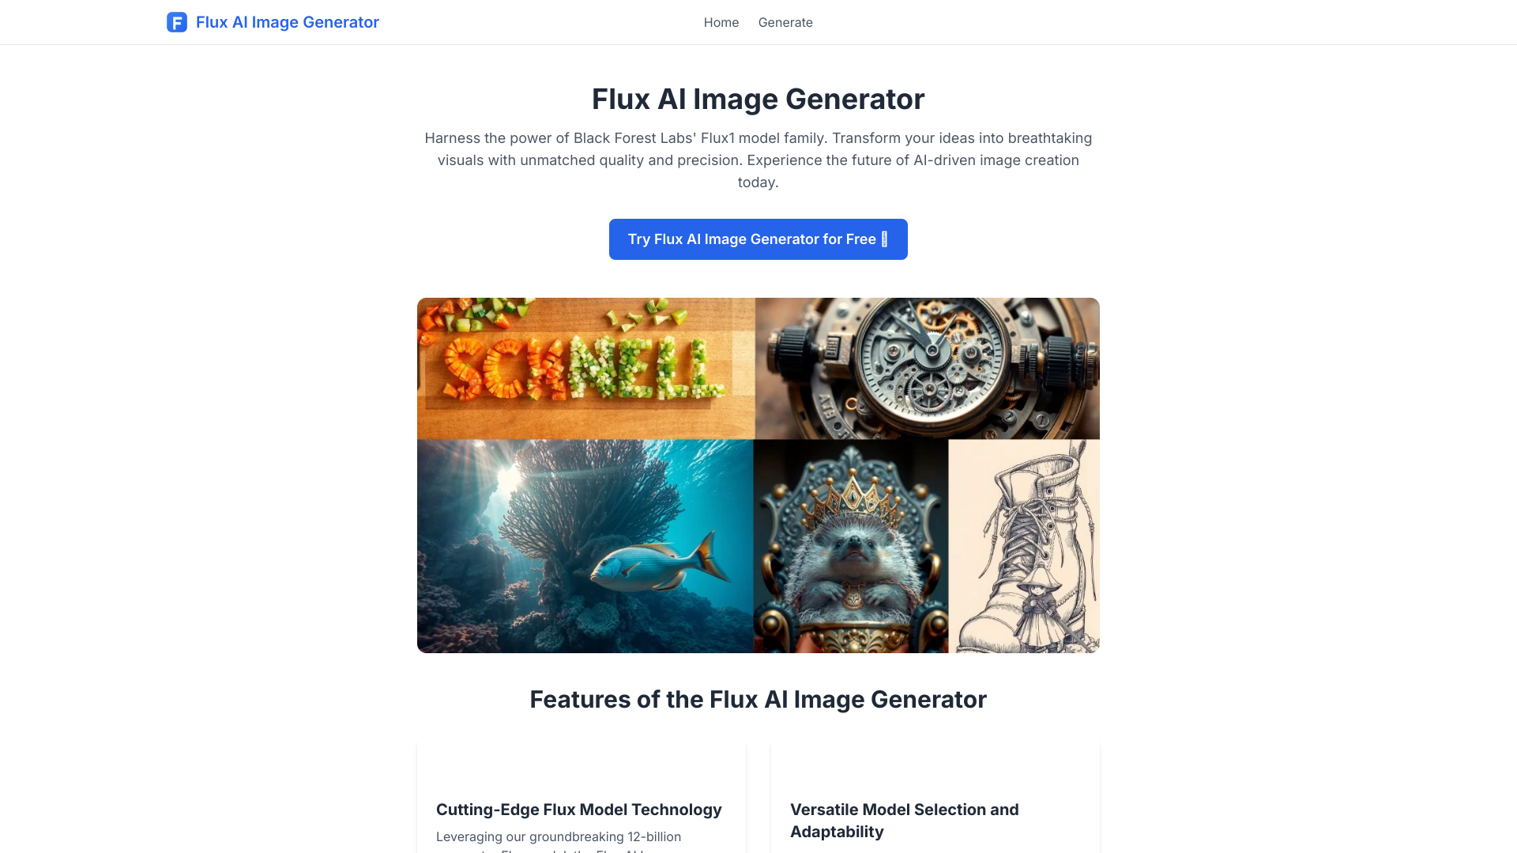Select the Generate navigation tab
Viewport: 1517px width, 853px height.
click(x=785, y=22)
